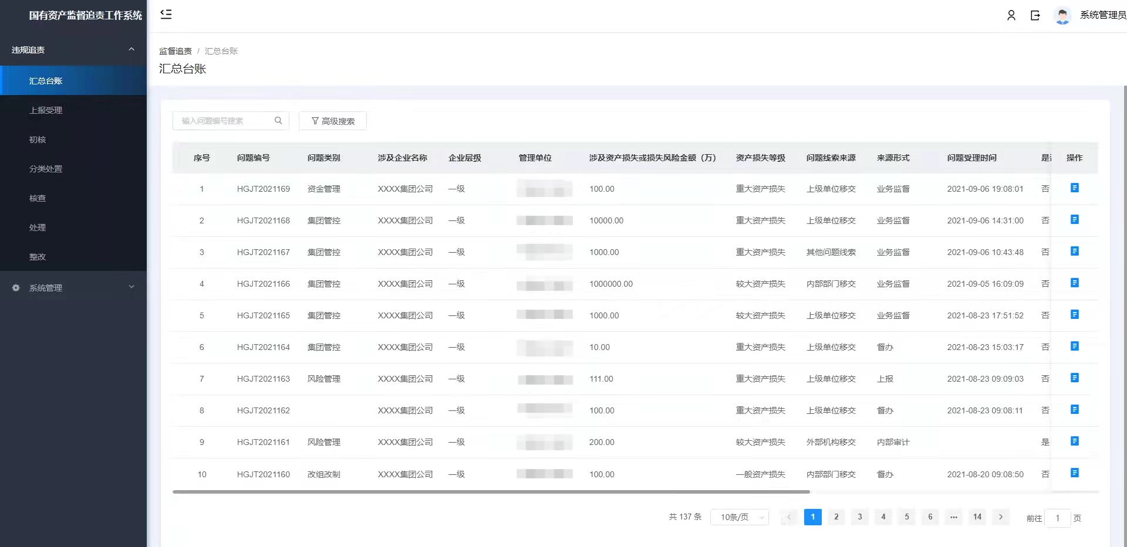Go to next page arrow
Viewport: 1127px width, 547px height.
click(x=1001, y=517)
